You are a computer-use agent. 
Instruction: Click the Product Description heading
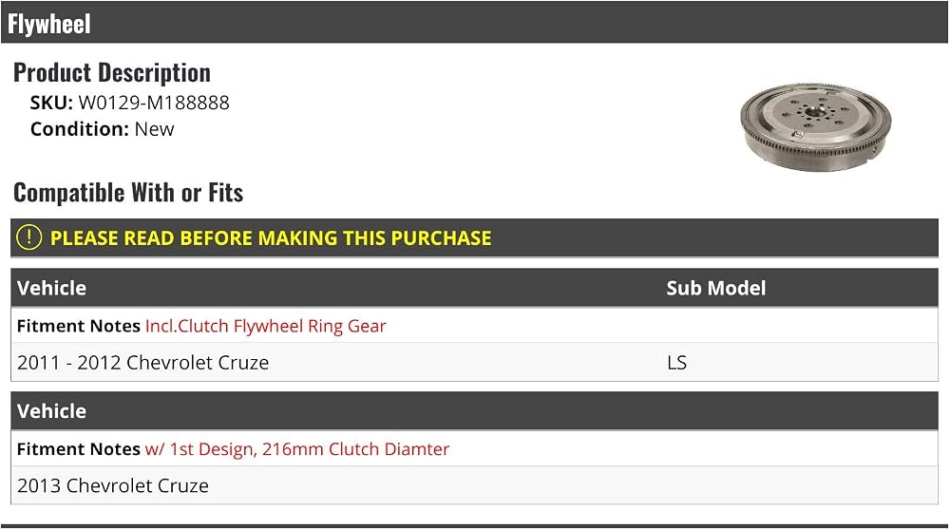112,73
